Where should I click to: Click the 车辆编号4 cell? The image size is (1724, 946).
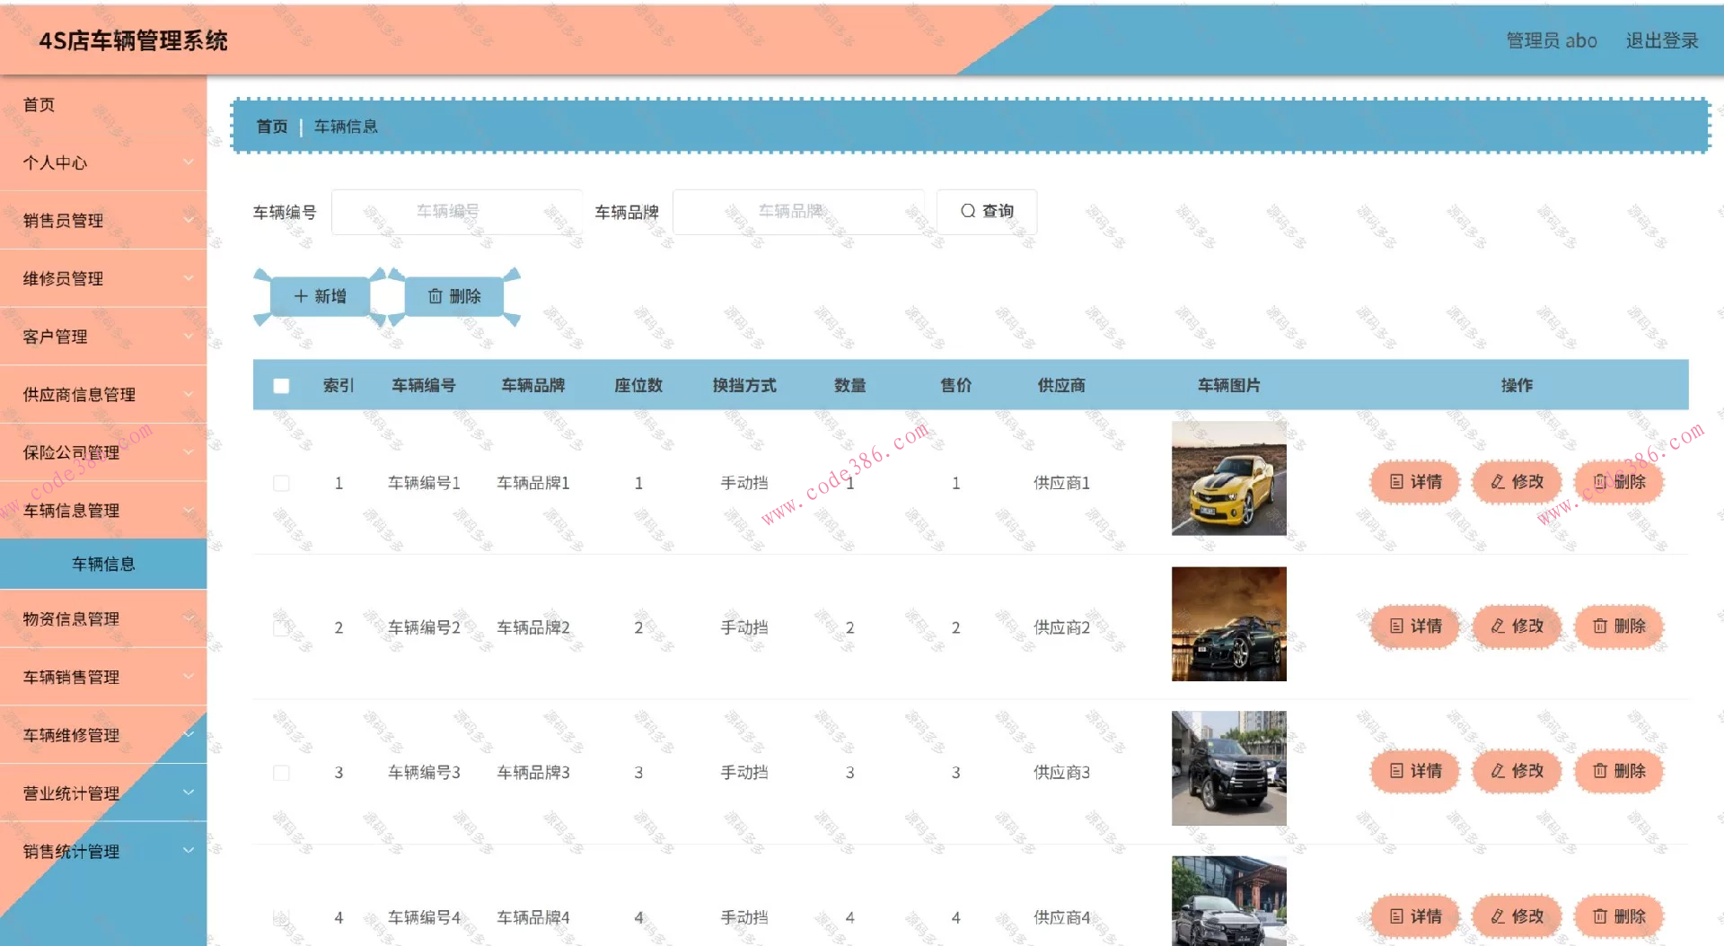424,917
